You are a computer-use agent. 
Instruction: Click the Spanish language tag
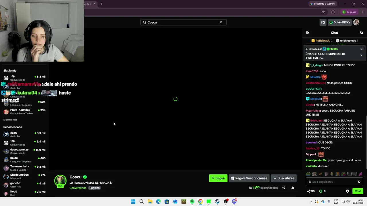coord(94,188)
